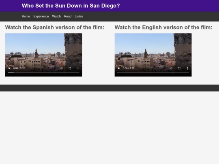The width and height of the screenshot is (219, 164).
Task: Open more options on English video
Action: 187,68
